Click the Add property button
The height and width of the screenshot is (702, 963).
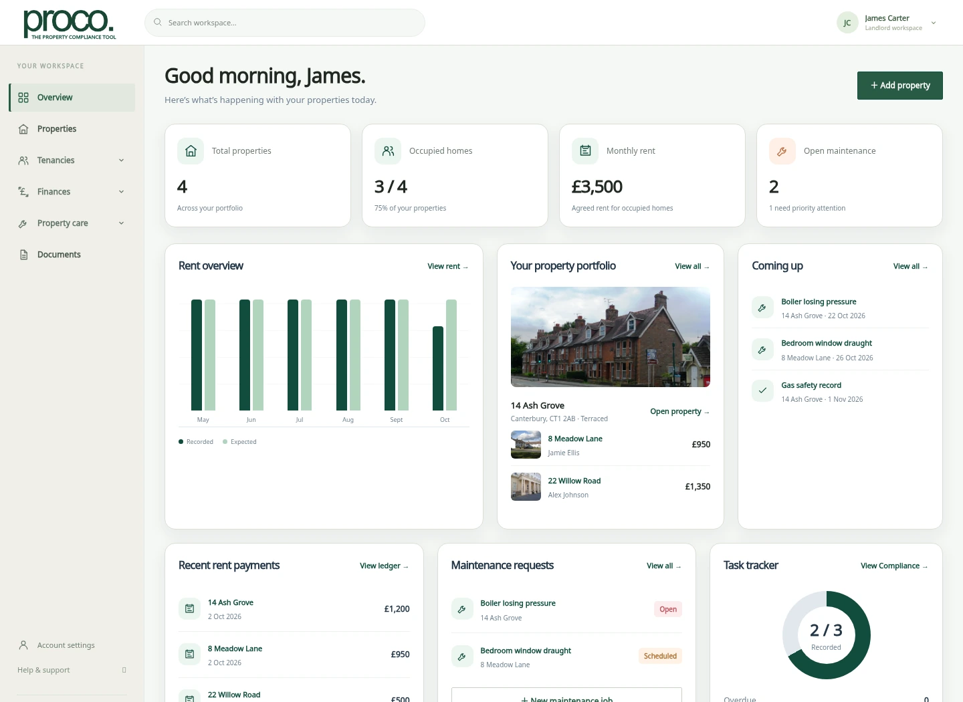pos(900,86)
